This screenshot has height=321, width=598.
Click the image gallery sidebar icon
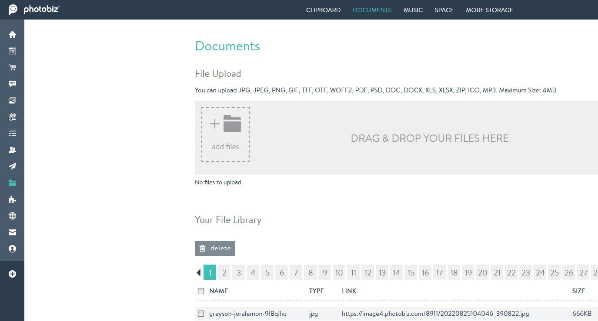[x=12, y=100]
